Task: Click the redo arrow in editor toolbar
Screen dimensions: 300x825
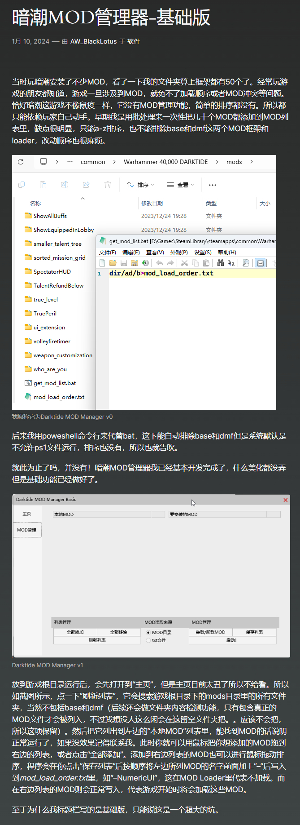Action: [170, 263]
